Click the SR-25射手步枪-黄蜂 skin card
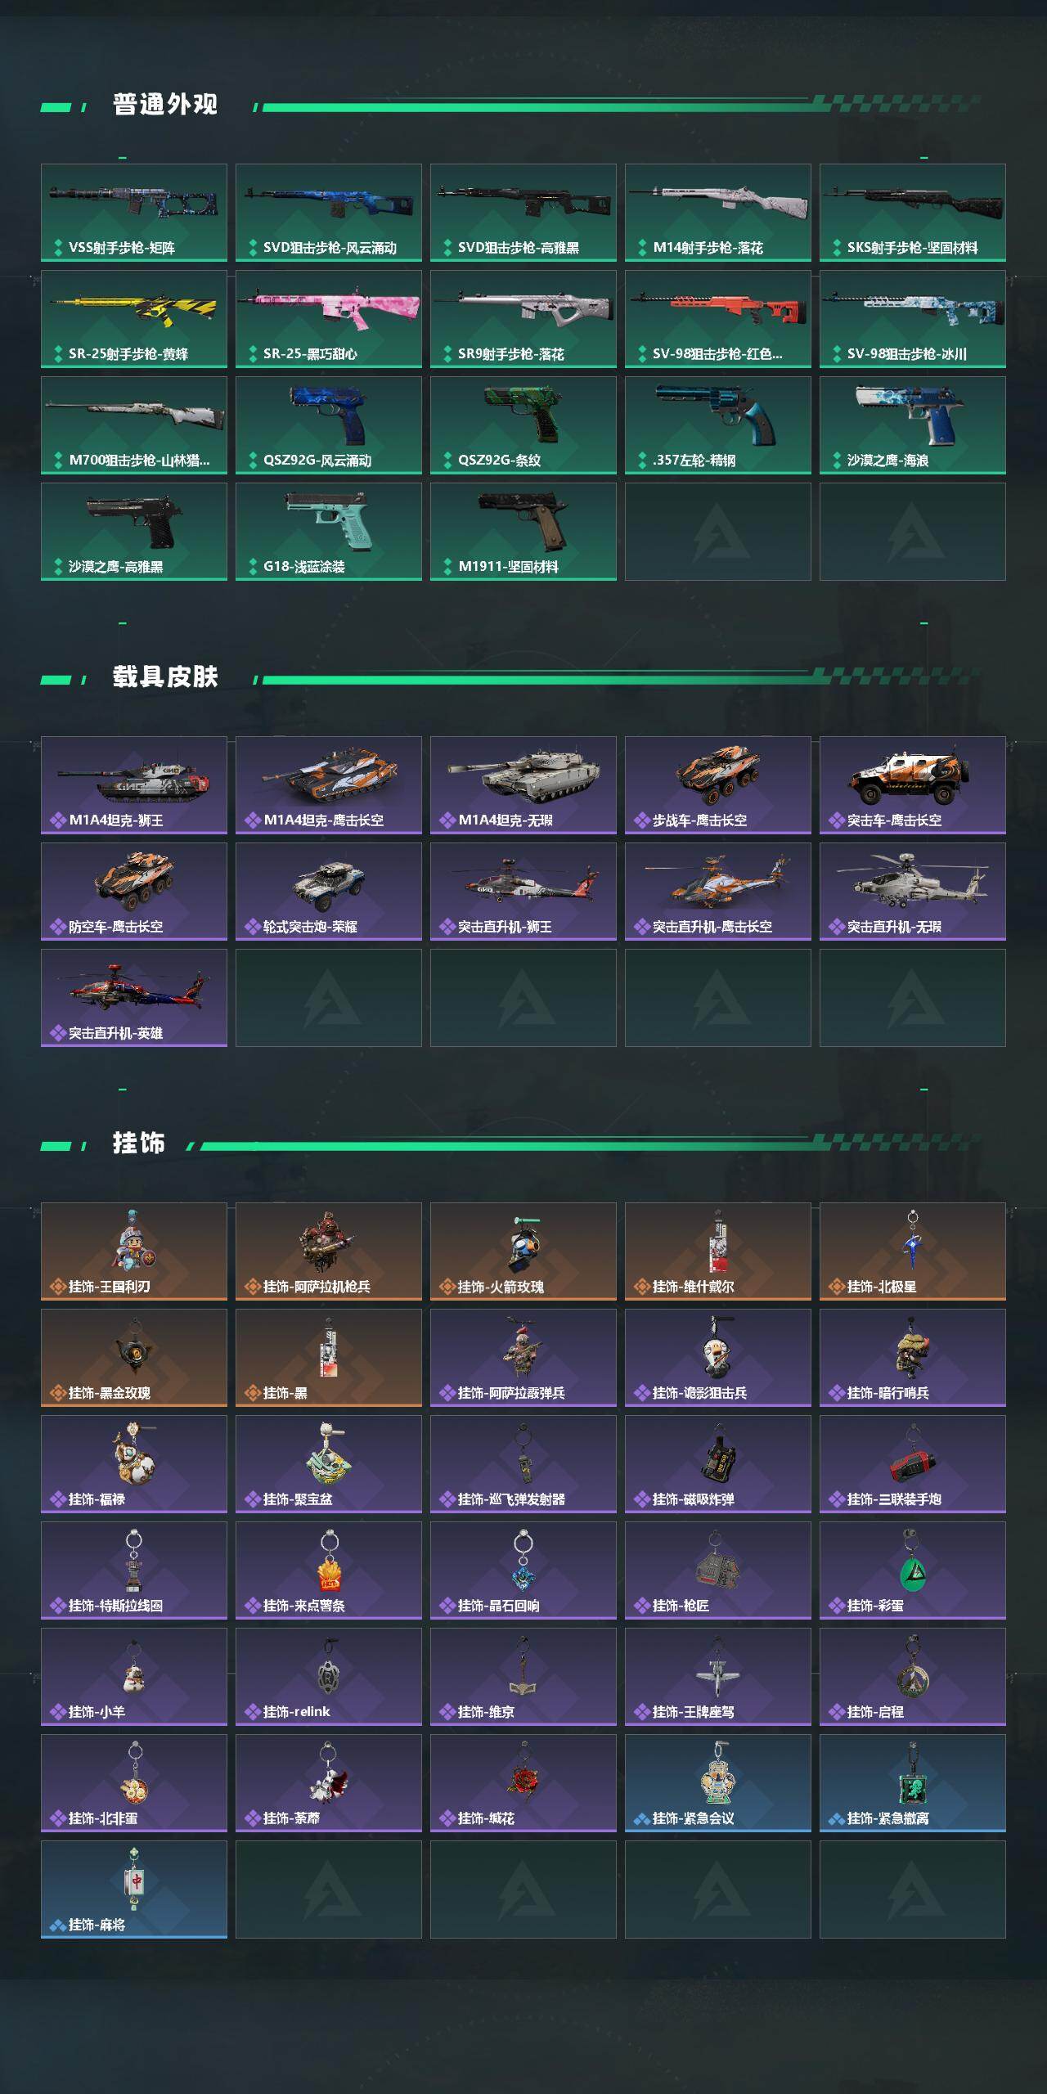The width and height of the screenshot is (1047, 2094). [x=134, y=319]
